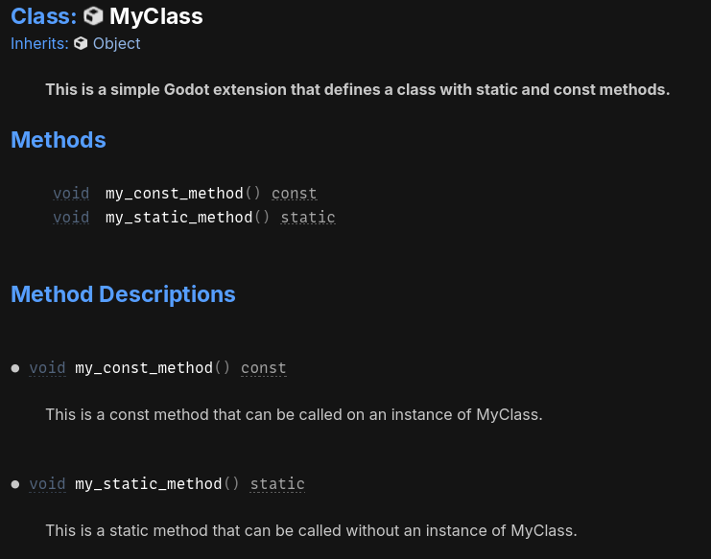Click the cube icon beside the MyClass title
711x559 pixels.
click(93, 16)
